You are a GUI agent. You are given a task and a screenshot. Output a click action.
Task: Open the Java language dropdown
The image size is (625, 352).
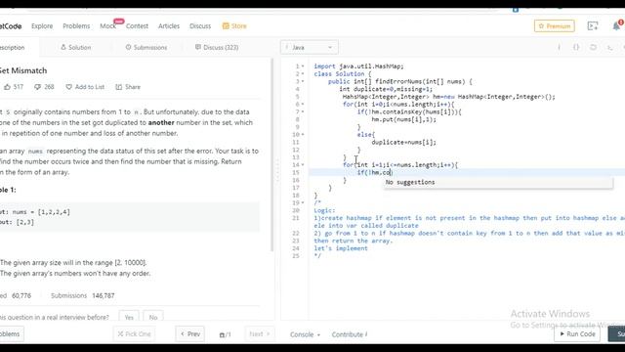point(310,47)
